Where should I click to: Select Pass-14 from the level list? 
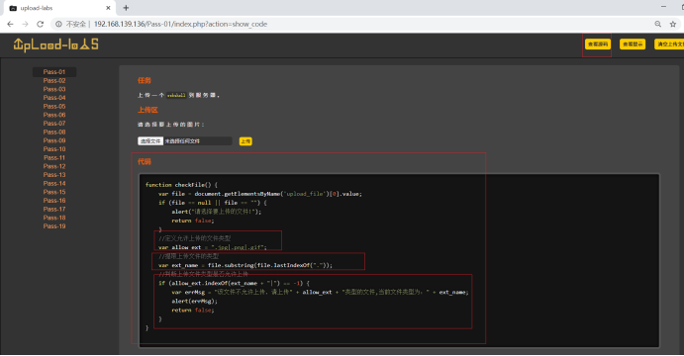pyautogui.click(x=54, y=184)
